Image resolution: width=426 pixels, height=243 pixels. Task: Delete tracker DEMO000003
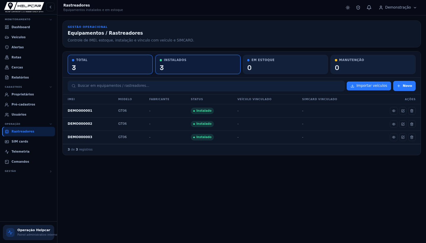[412, 137]
